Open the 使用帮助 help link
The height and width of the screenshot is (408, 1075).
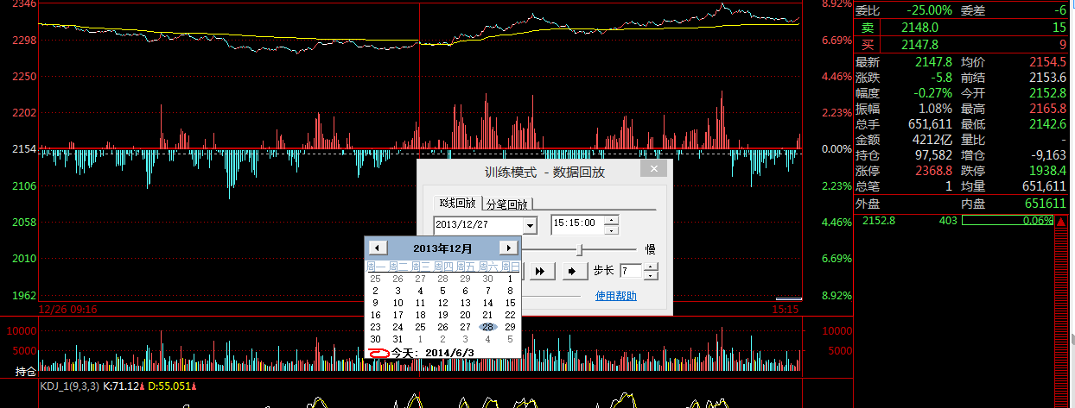pyautogui.click(x=615, y=296)
